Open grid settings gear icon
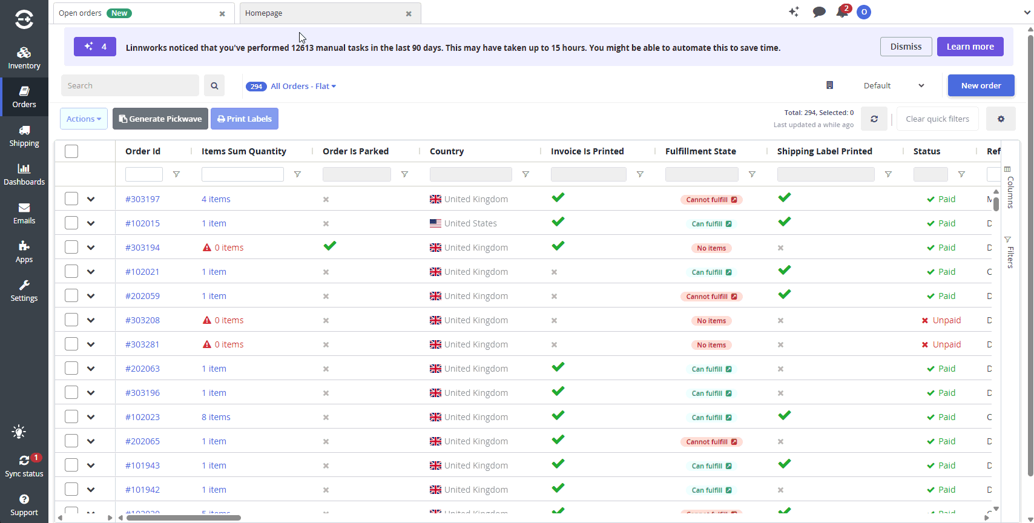The image size is (1034, 523). [1001, 119]
